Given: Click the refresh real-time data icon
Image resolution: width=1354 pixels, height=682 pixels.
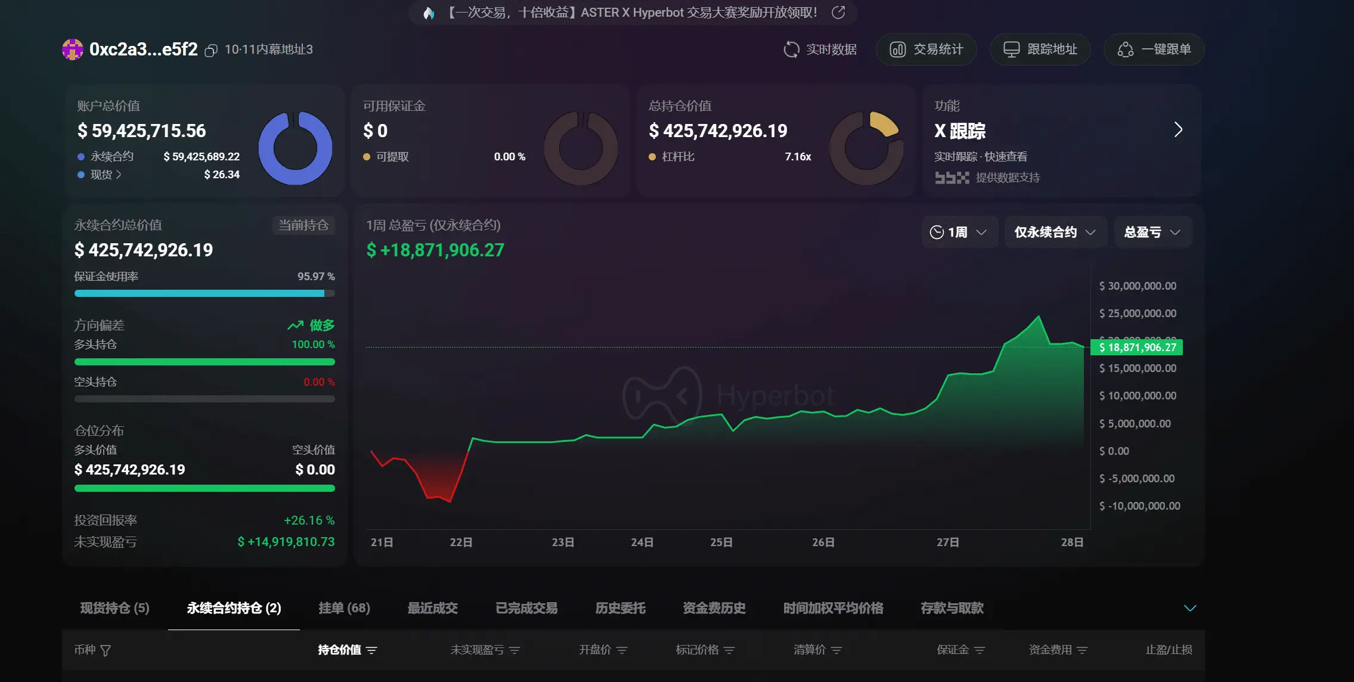Looking at the screenshot, I should 791,49.
